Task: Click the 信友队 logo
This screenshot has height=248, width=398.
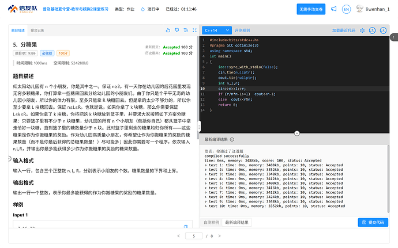Action: pos(22,9)
